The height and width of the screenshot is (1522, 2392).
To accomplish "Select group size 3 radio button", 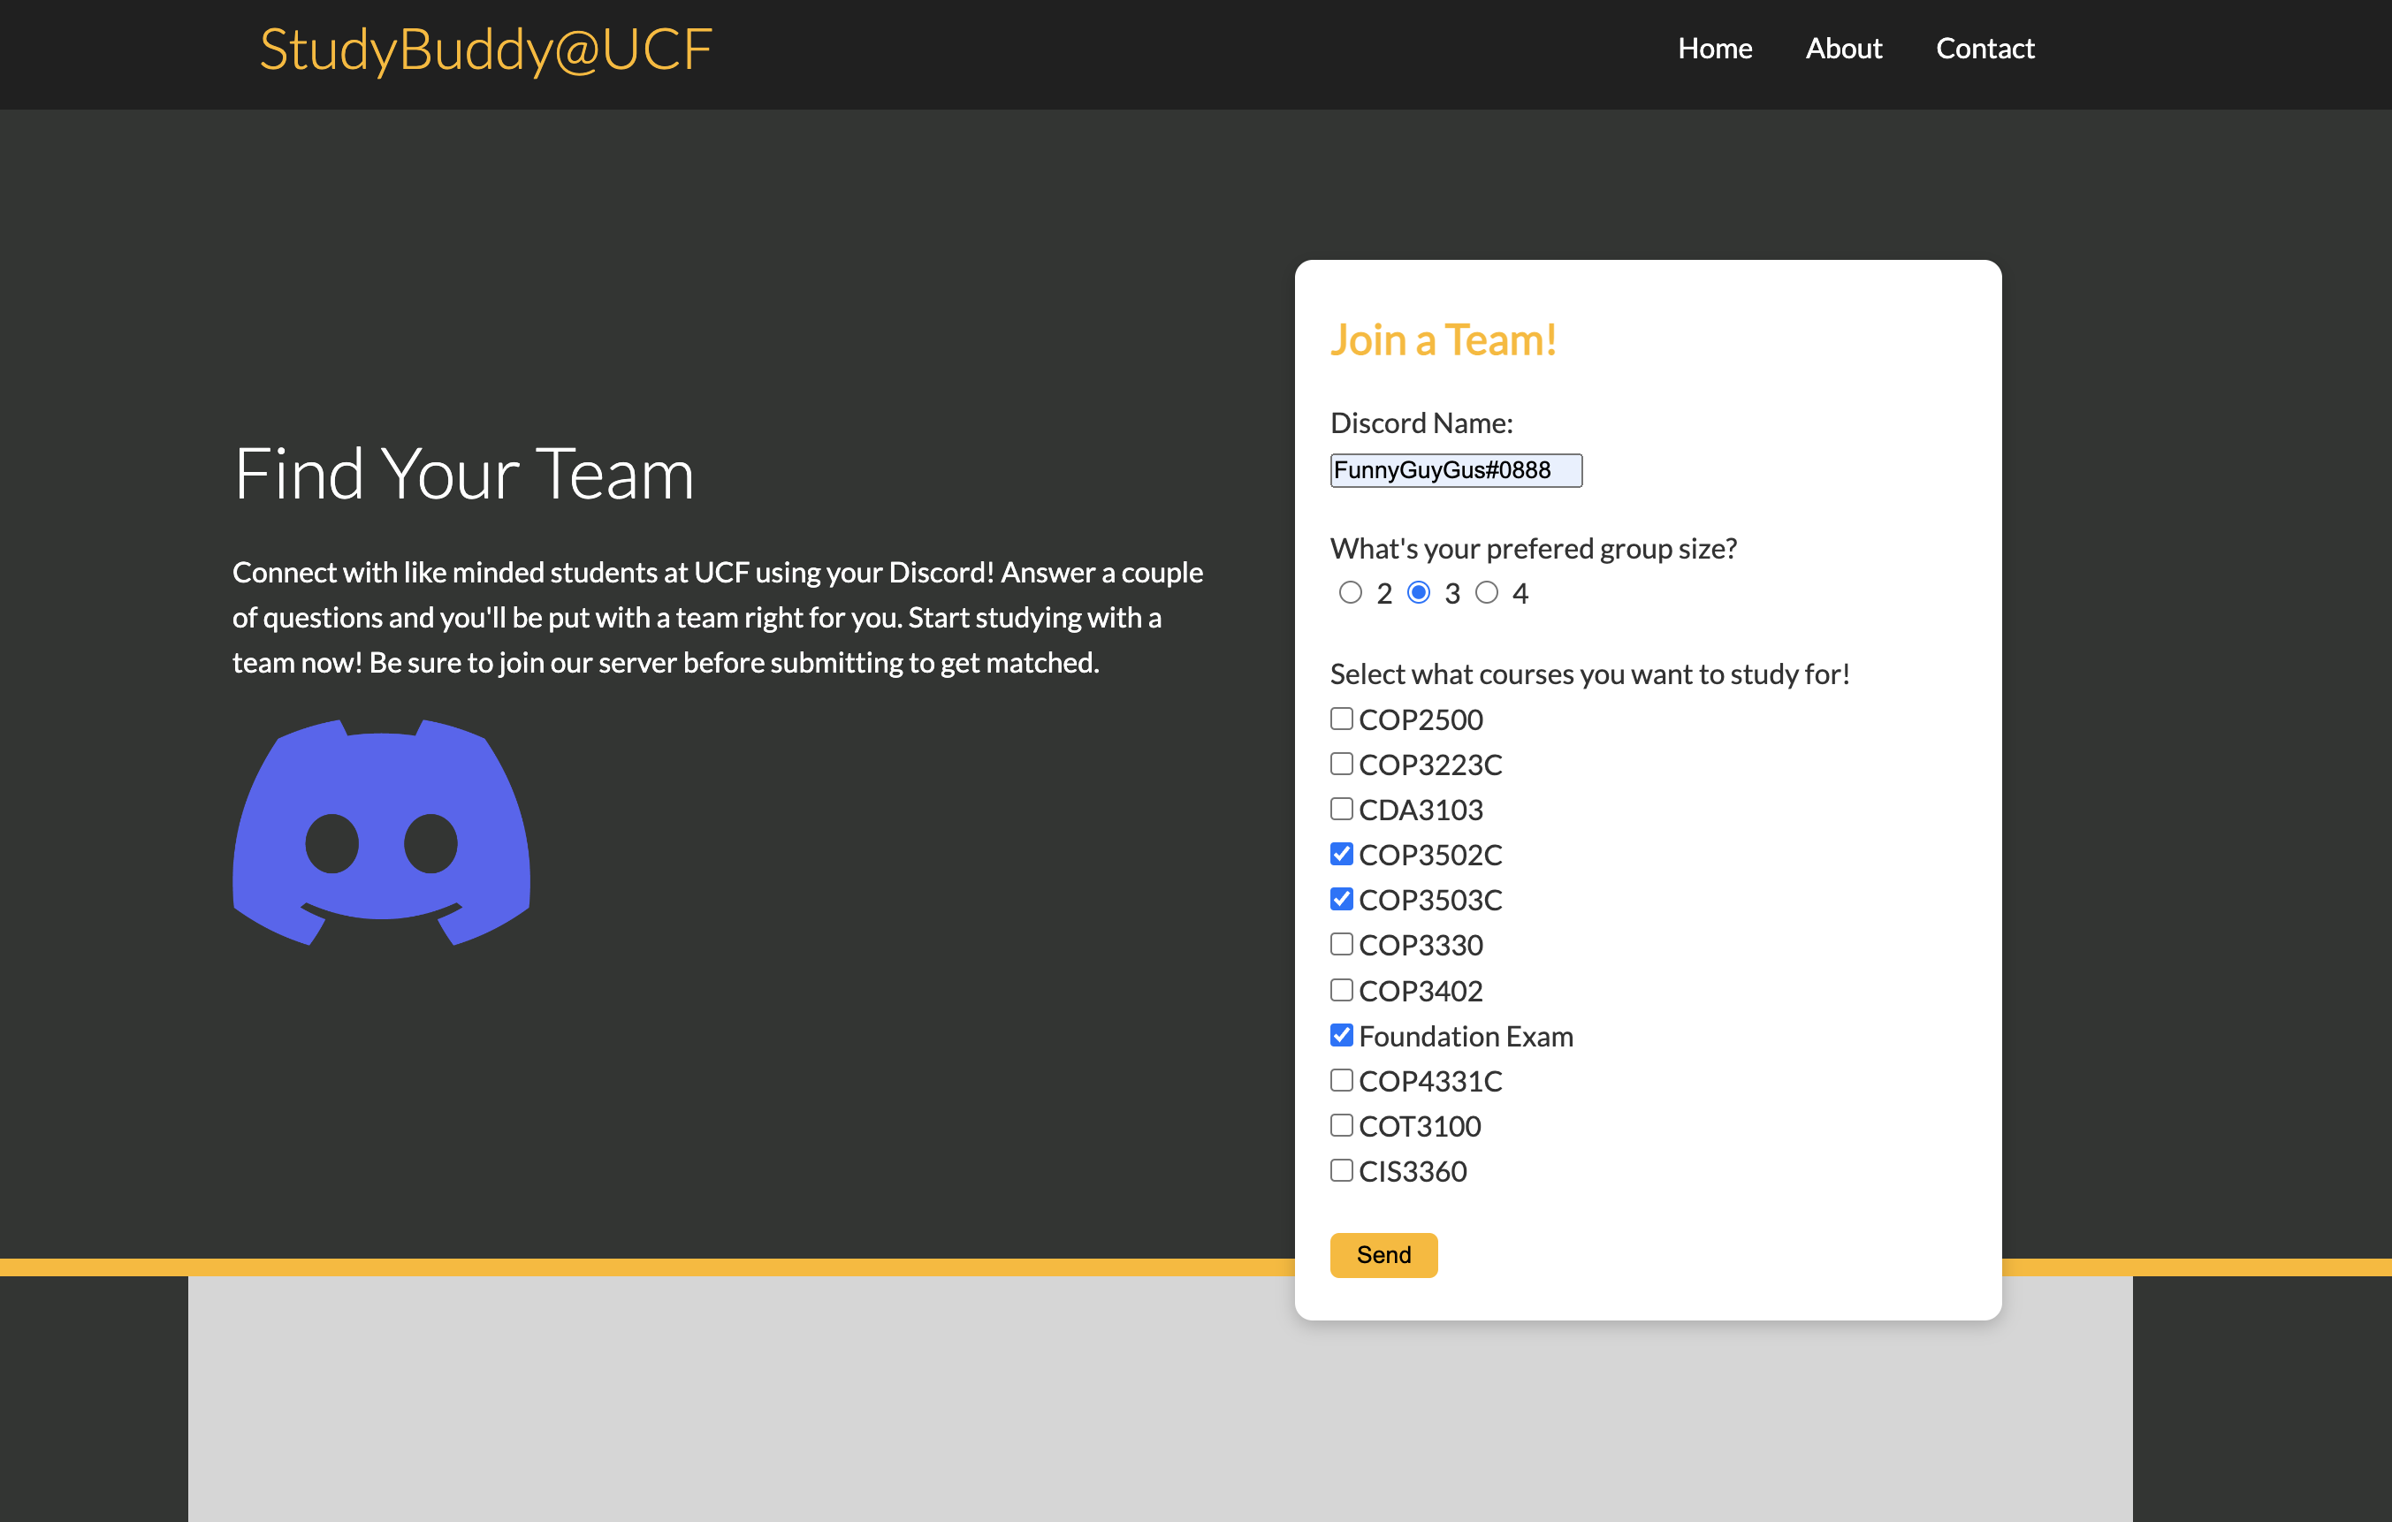I will coord(1419,593).
